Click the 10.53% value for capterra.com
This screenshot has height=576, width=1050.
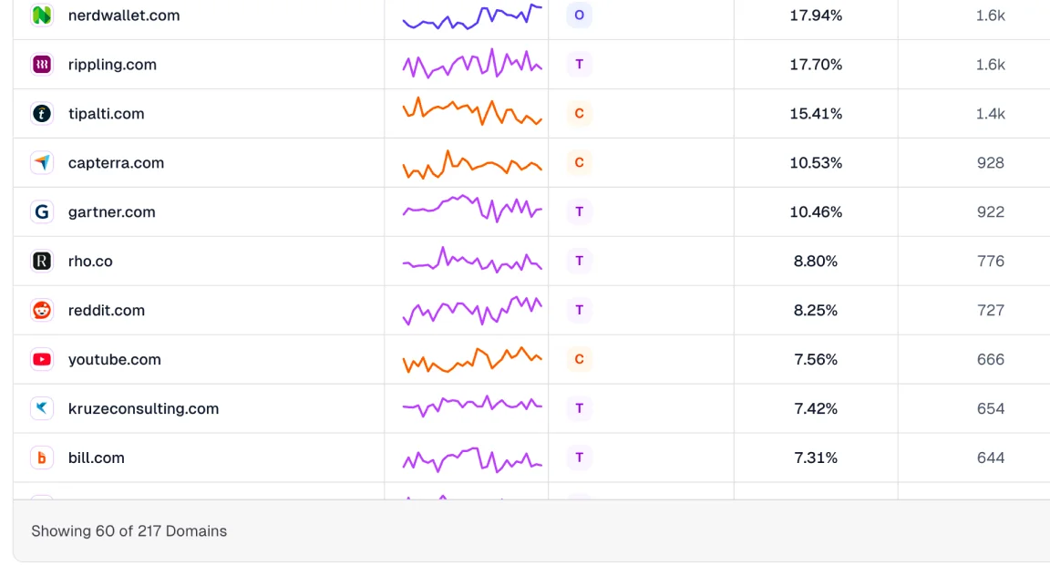816,163
